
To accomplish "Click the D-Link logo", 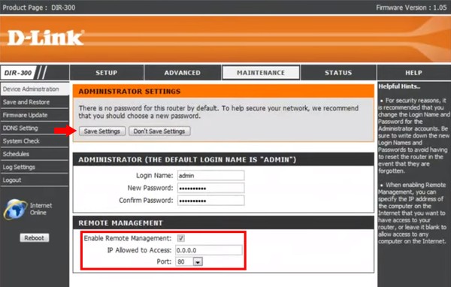I will (x=45, y=38).
